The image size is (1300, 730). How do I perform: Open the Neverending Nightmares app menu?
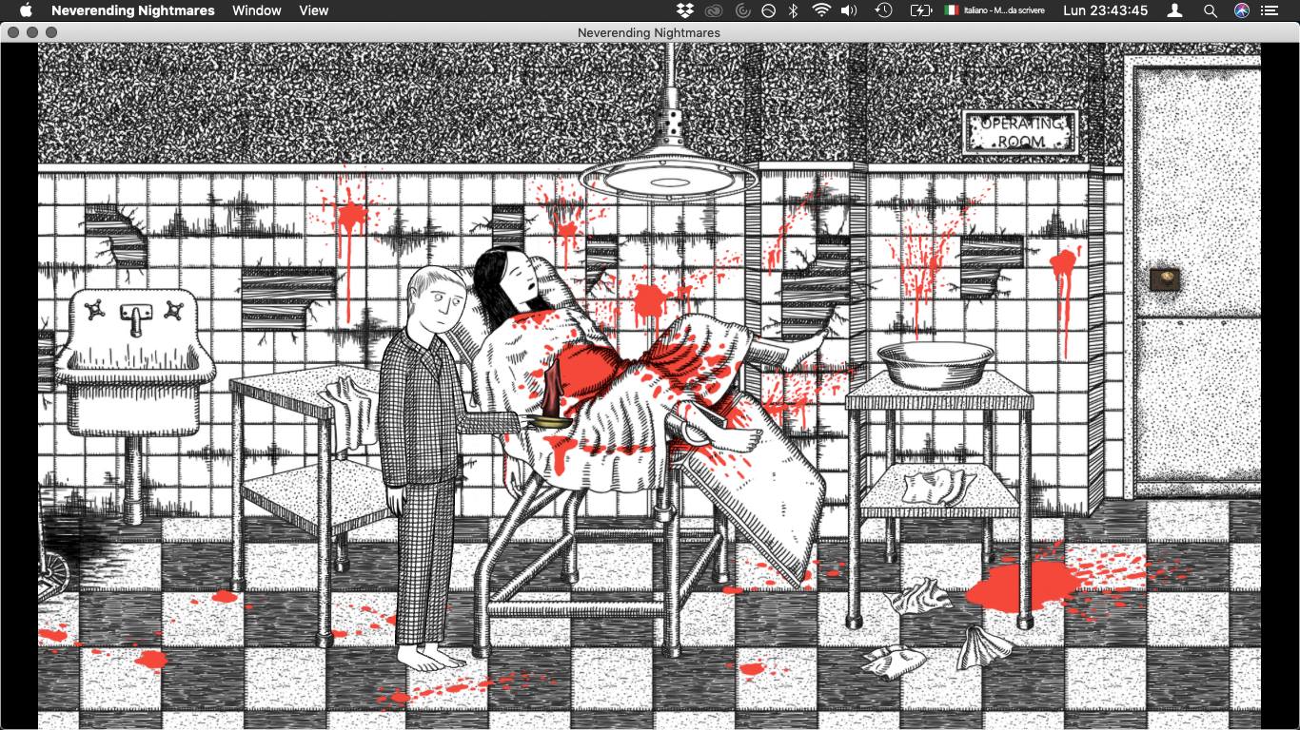point(133,10)
